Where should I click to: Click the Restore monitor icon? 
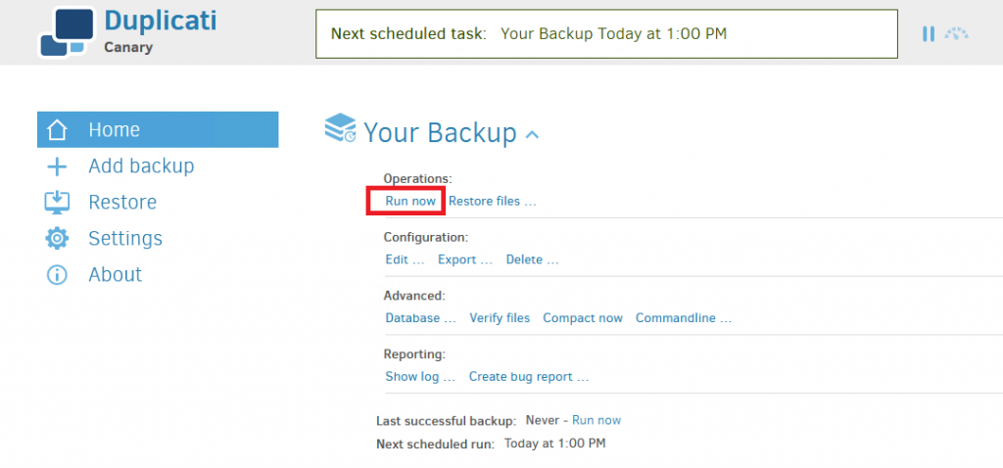(57, 202)
